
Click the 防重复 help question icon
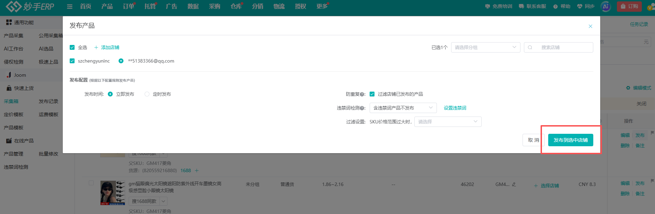(362, 94)
